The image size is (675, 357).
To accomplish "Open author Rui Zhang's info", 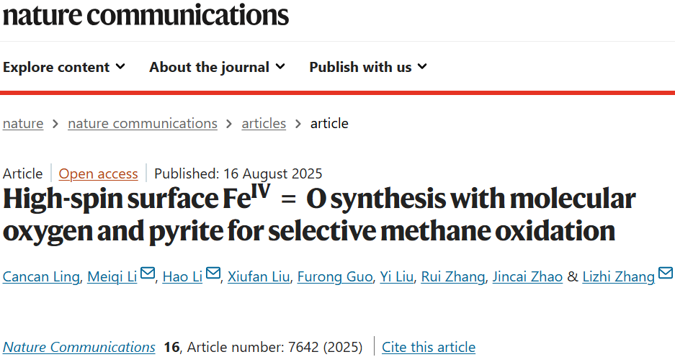I will point(453,276).
